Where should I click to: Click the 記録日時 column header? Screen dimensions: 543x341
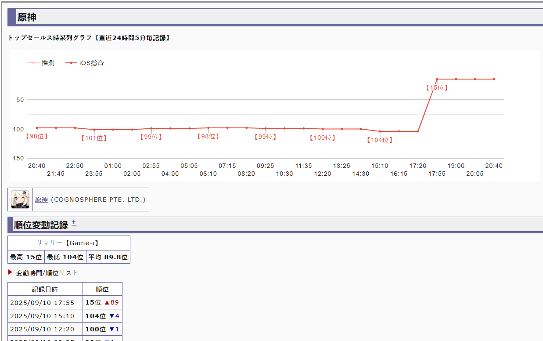click(45, 289)
